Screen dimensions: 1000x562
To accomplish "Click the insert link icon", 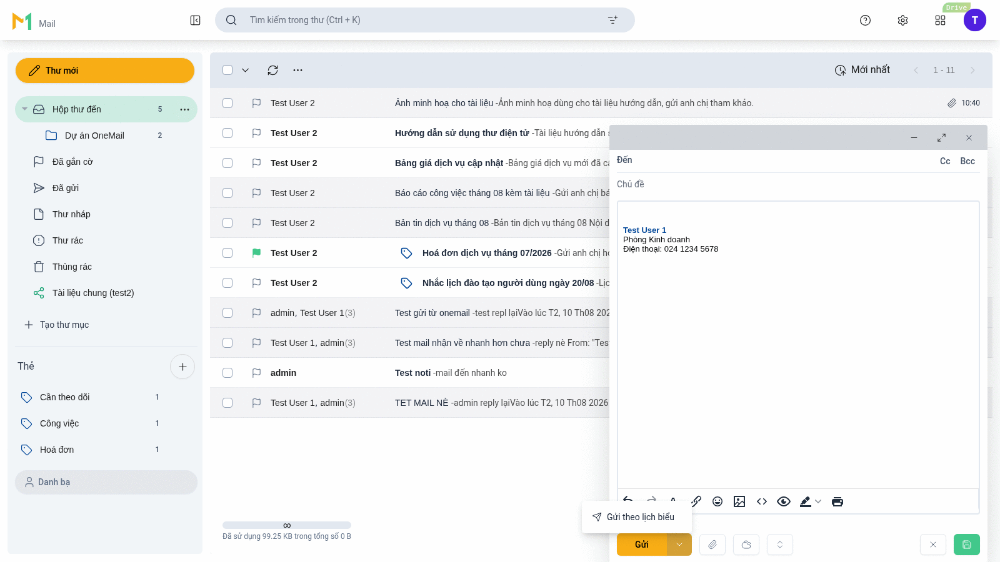I will point(696,501).
